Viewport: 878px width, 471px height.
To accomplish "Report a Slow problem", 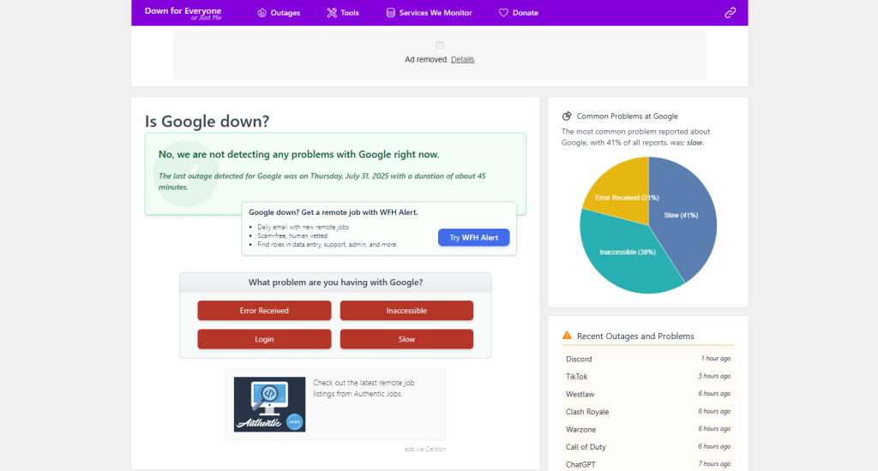I will pyautogui.click(x=406, y=339).
